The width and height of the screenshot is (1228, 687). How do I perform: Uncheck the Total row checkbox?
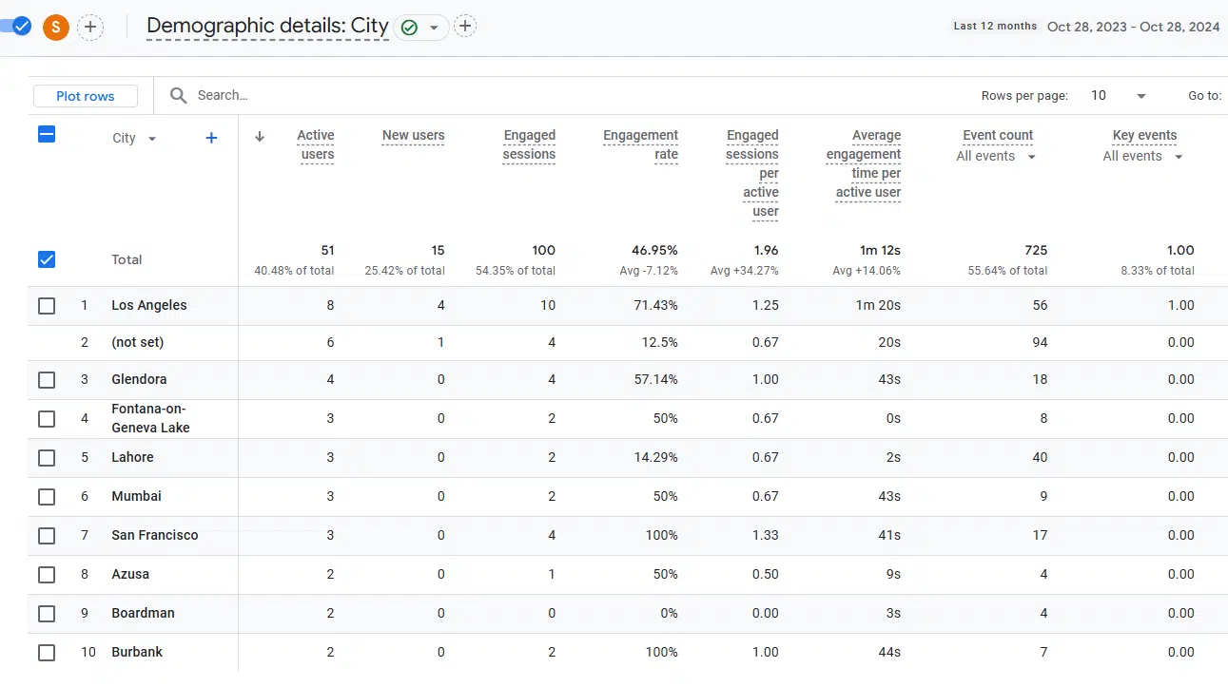[47, 259]
